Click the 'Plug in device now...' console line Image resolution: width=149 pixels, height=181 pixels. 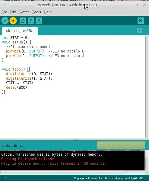[x=54, y=164]
